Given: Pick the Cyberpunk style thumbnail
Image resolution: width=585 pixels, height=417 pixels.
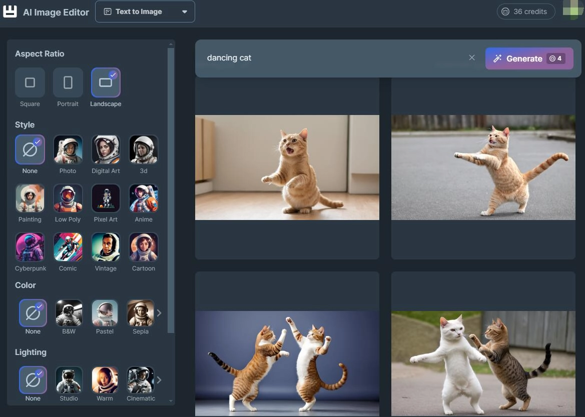Looking at the screenshot, I should (x=30, y=247).
